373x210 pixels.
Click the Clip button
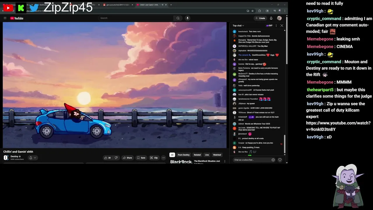(154, 158)
